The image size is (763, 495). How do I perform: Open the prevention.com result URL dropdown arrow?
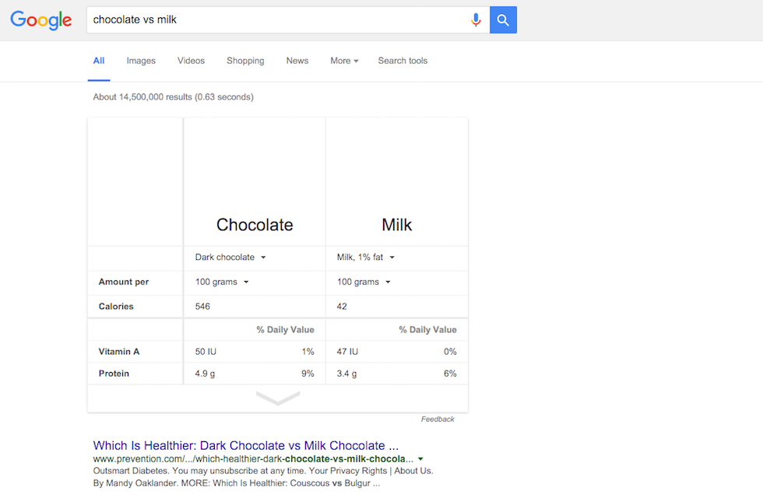click(420, 459)
